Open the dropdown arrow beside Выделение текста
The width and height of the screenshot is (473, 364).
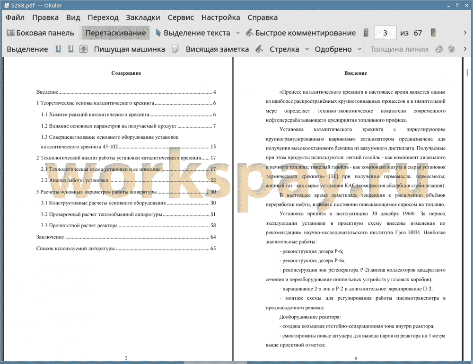[x=238, y=33]
